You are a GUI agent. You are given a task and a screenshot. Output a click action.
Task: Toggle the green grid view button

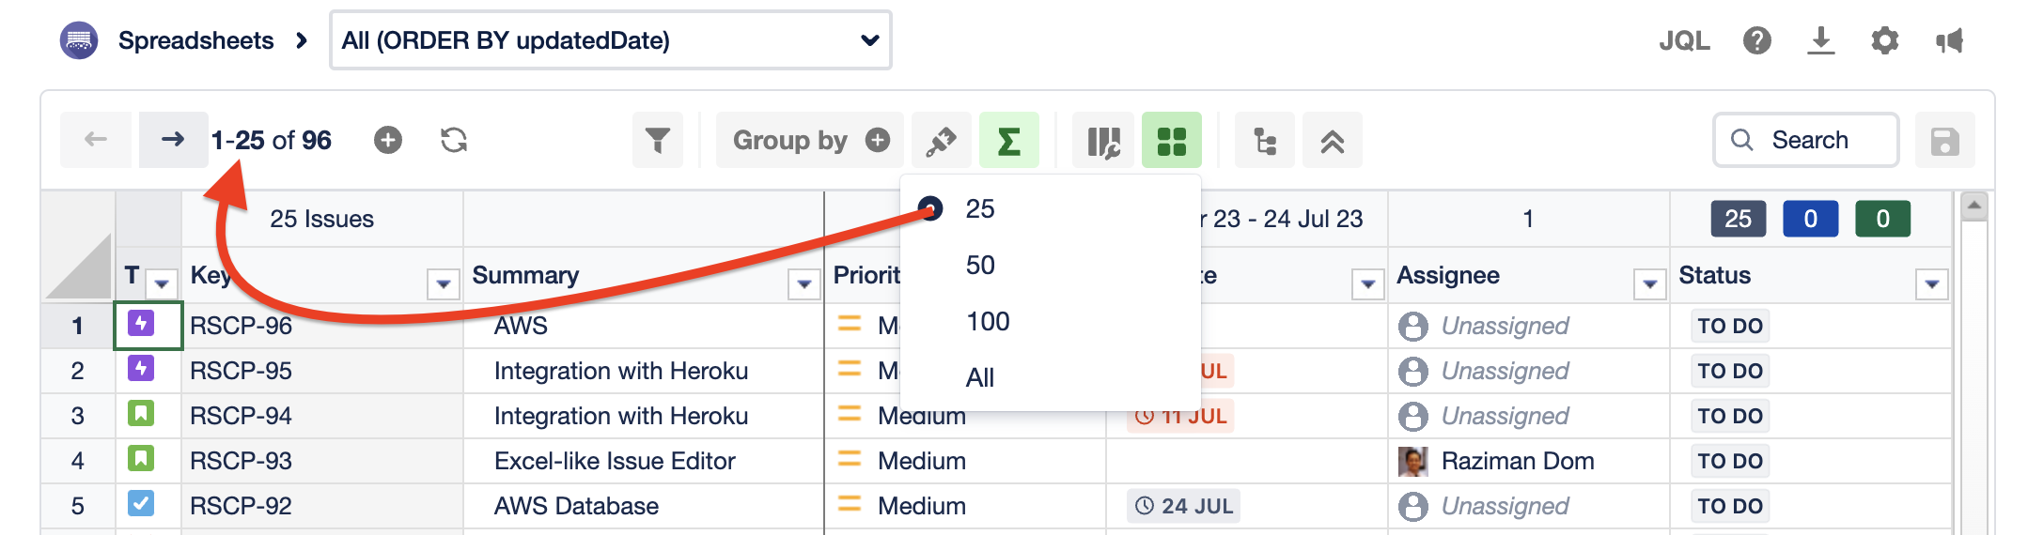tap(1171, 141)
